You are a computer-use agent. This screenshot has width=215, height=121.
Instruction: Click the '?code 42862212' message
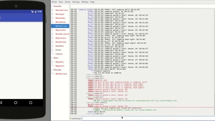tap(101, 103)
